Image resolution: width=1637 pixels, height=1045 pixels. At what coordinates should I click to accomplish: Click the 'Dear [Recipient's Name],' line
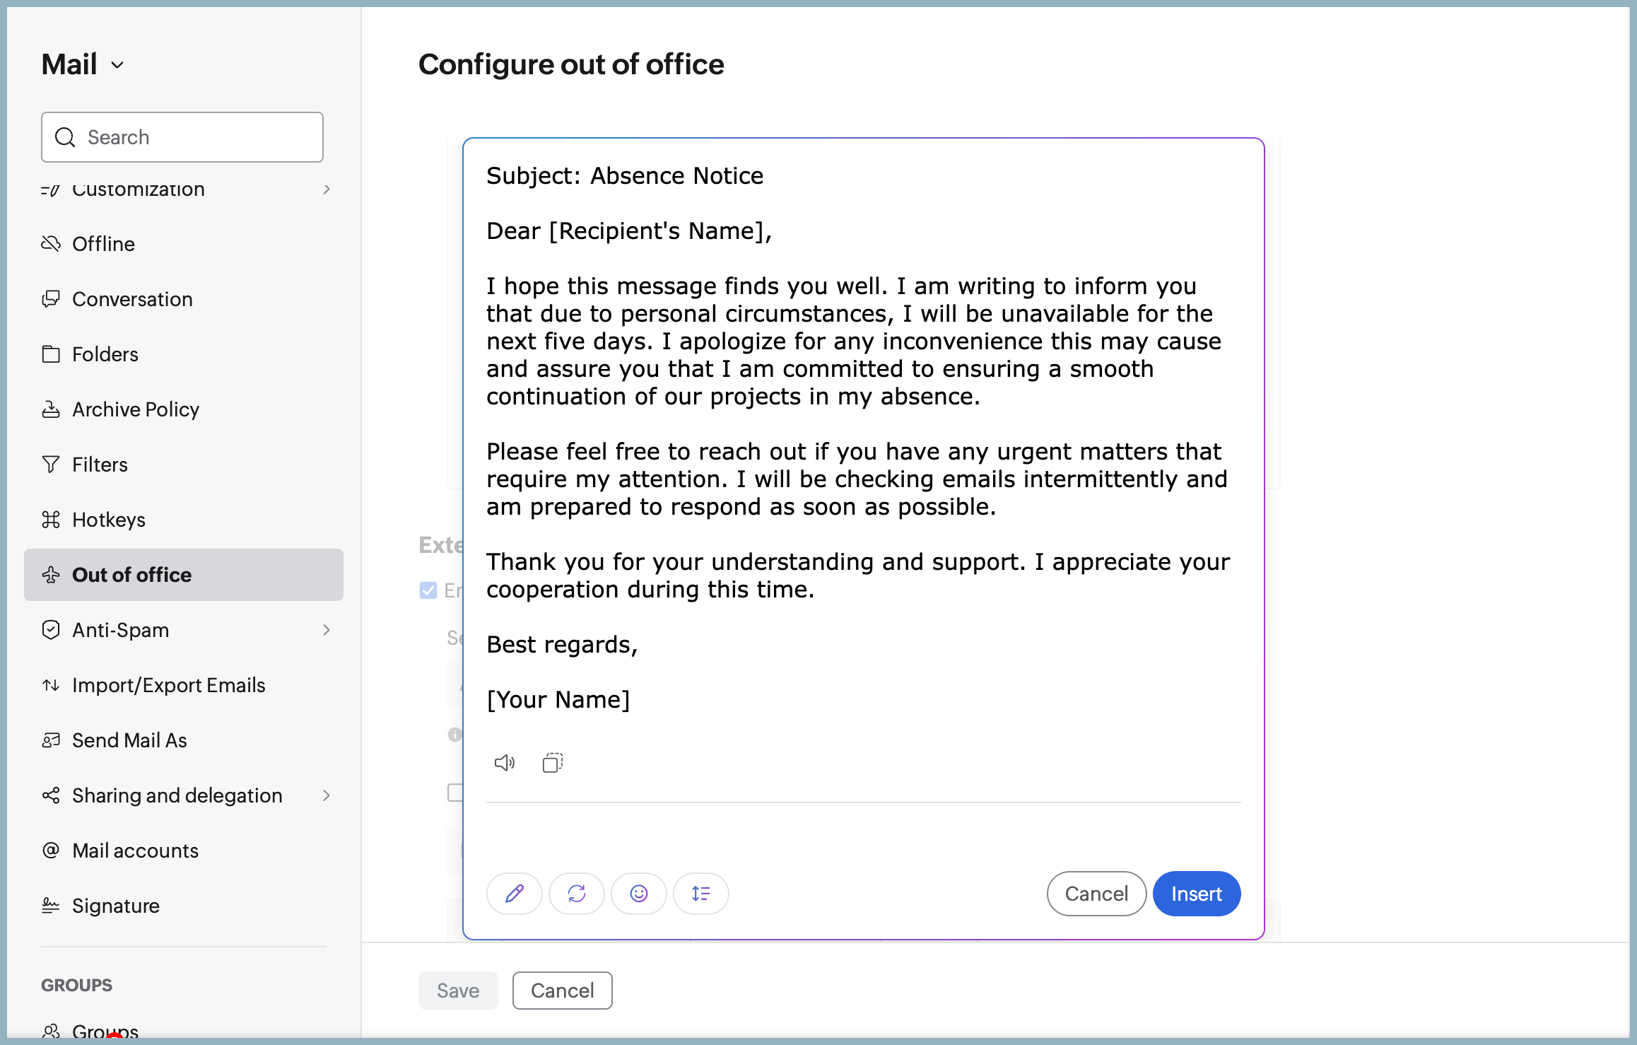click(x=629, y=230)
